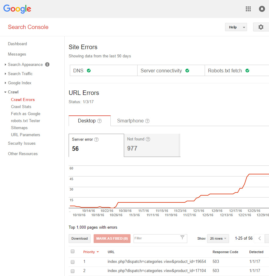269x276 pixels.
Task: Toggle the select-all rows checkbox
Action: coord(73,251)
